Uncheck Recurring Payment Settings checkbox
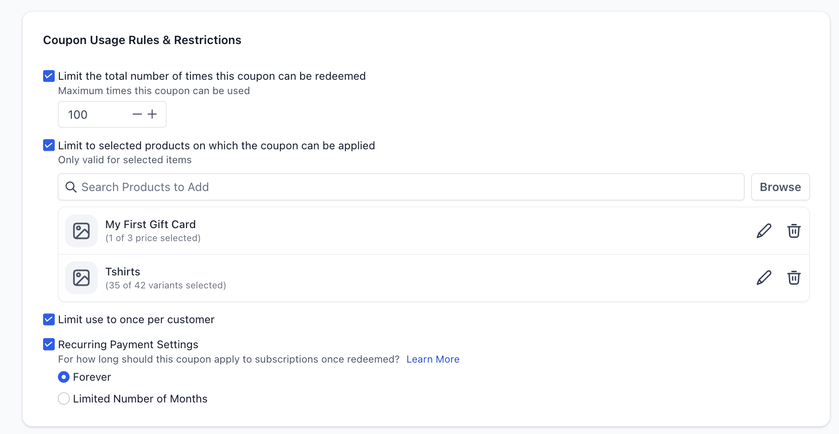This screenshot has width=839, height=434. point(49,345)
